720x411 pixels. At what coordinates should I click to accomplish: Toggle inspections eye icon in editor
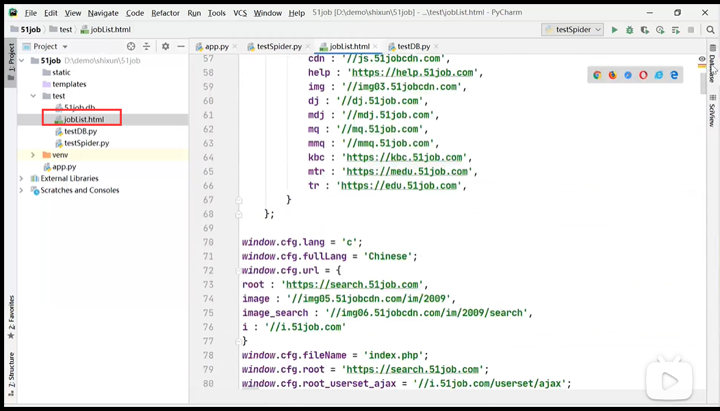[702, 59]
